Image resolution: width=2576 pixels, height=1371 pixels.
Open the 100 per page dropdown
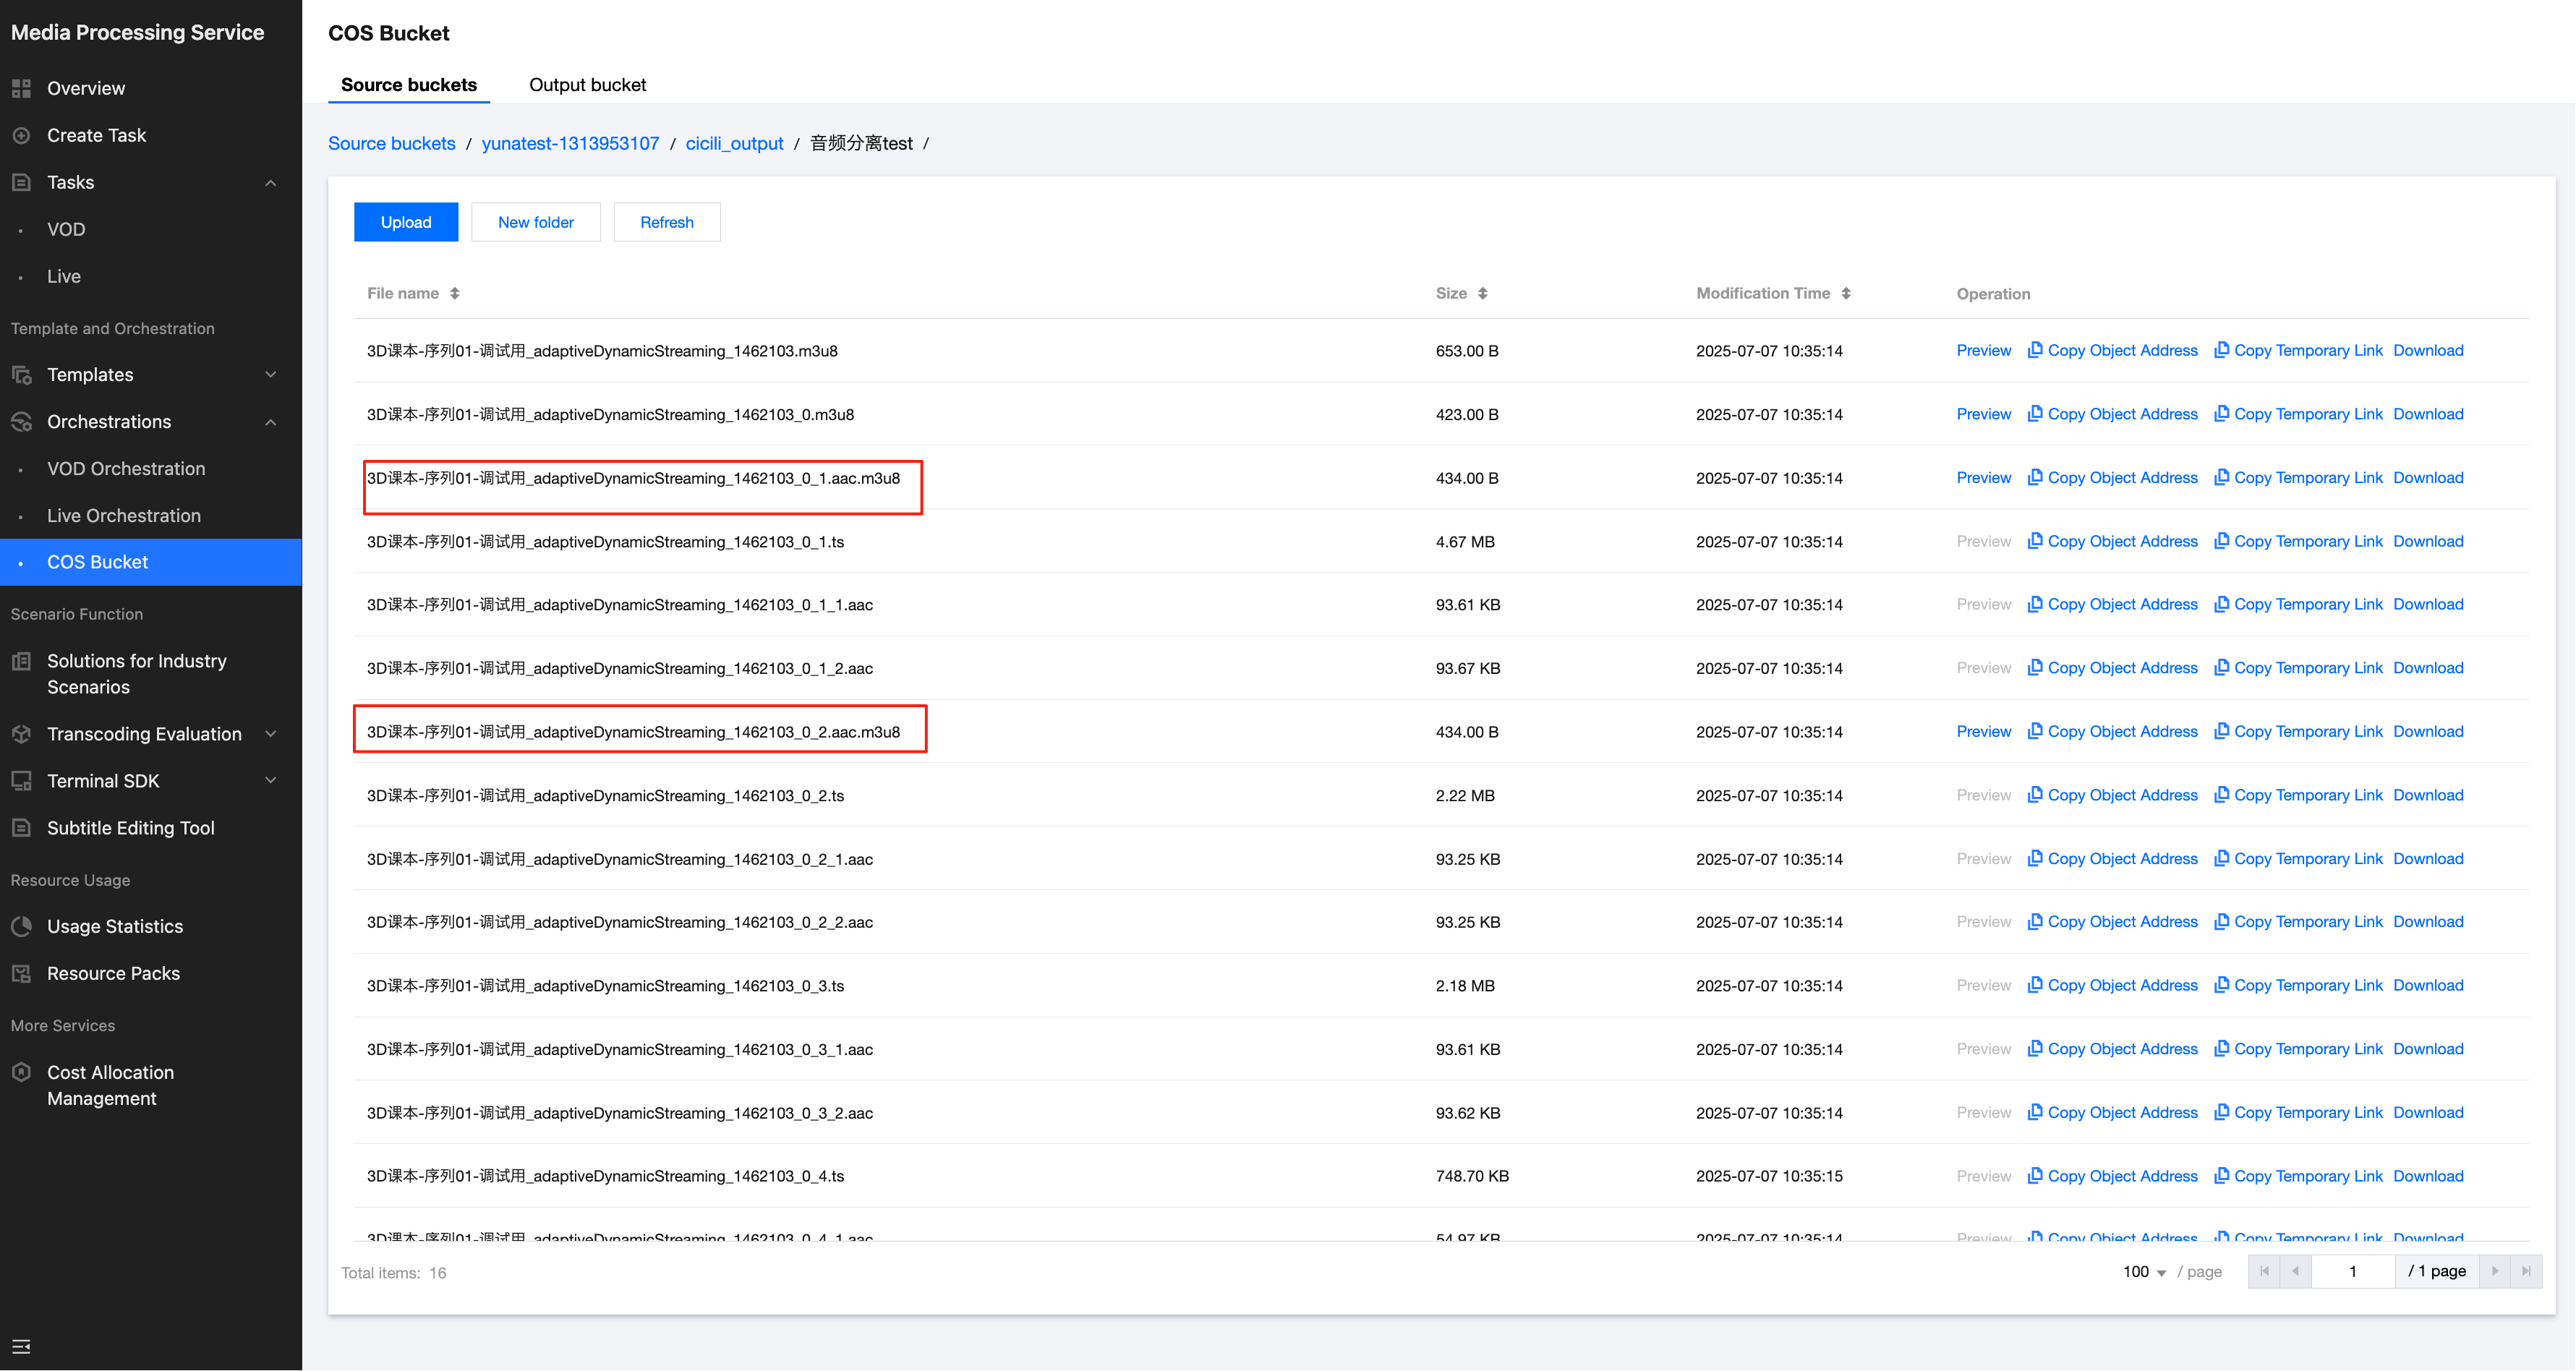click(2144, 1272)
